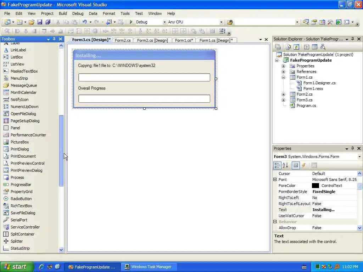Switch to Windows Task Manager in taskbar
This screenshot has width=363, height=272.
pos(149,267)
